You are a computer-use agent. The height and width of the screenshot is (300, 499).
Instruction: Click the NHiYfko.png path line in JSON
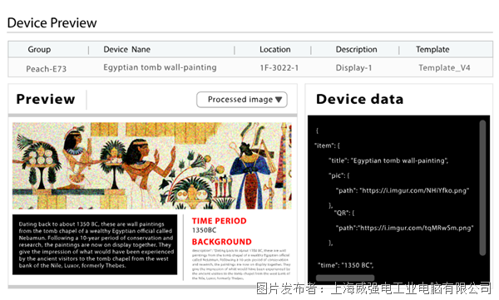pyautogui.click(x=403, y=190)
